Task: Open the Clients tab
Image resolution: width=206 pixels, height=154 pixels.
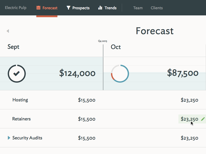Action: [x=157, y=8]
